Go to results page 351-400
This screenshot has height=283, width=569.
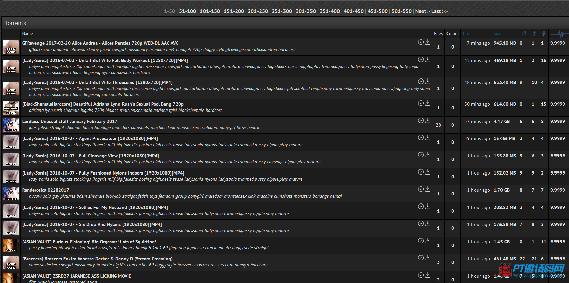pyautogui.click(x=330, y=11)
